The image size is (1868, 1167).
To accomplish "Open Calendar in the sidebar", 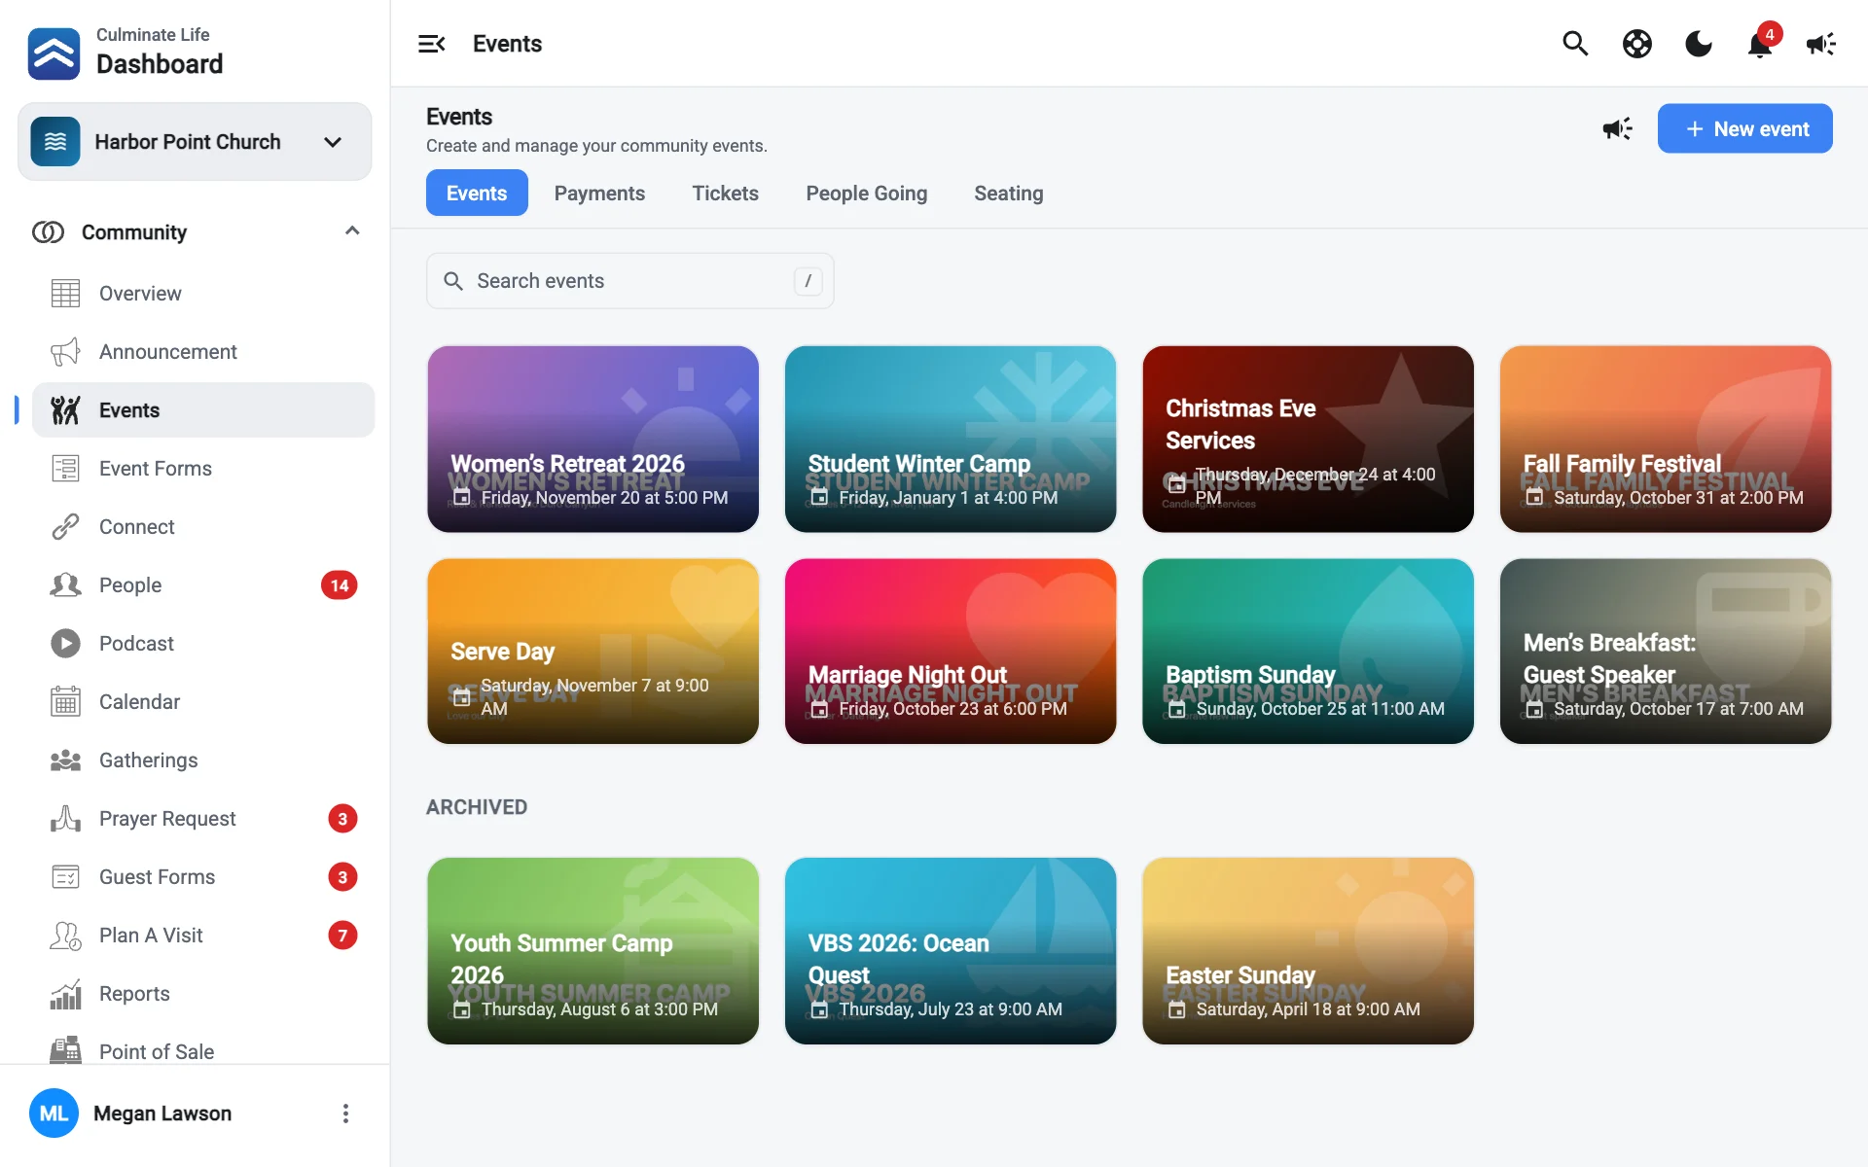I will (203, 702).
